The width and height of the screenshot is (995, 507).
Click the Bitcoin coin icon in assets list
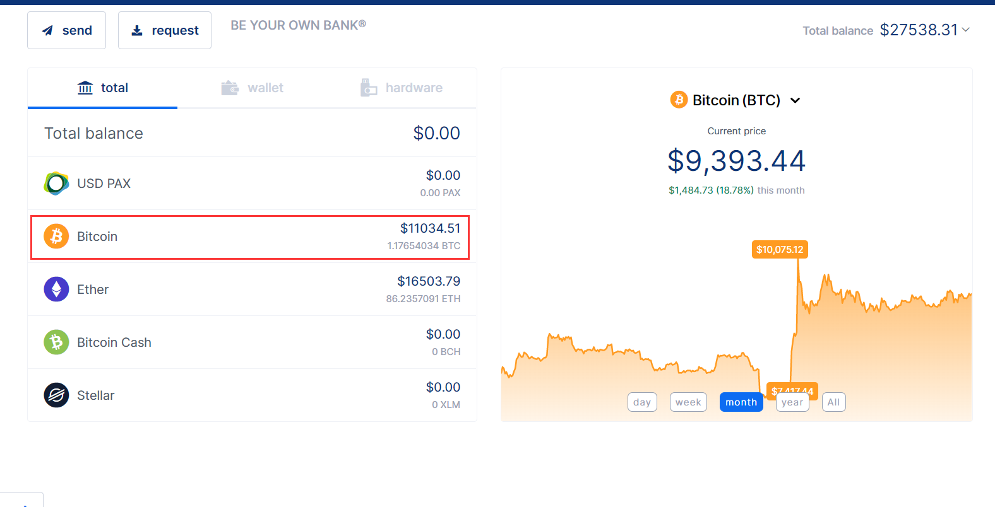(x=56, y=236)
